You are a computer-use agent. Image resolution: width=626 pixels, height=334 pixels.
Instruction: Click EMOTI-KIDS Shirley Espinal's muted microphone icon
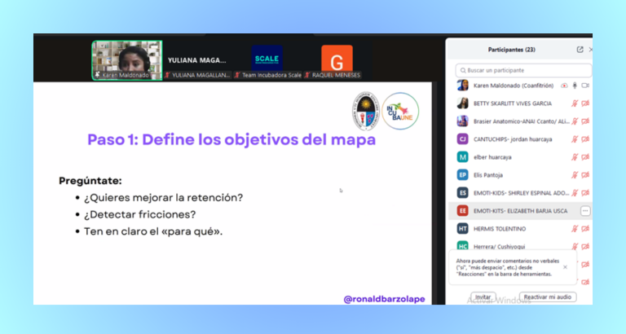pos(575,193)
